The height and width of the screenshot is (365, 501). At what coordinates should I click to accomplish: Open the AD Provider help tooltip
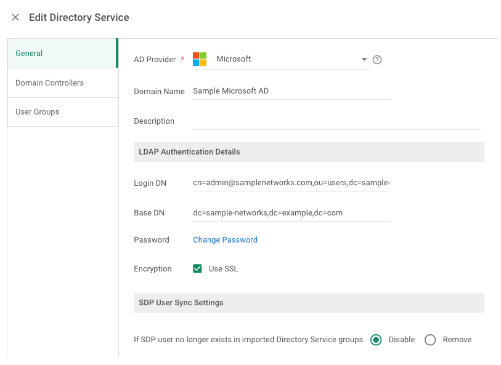[377, 59]
